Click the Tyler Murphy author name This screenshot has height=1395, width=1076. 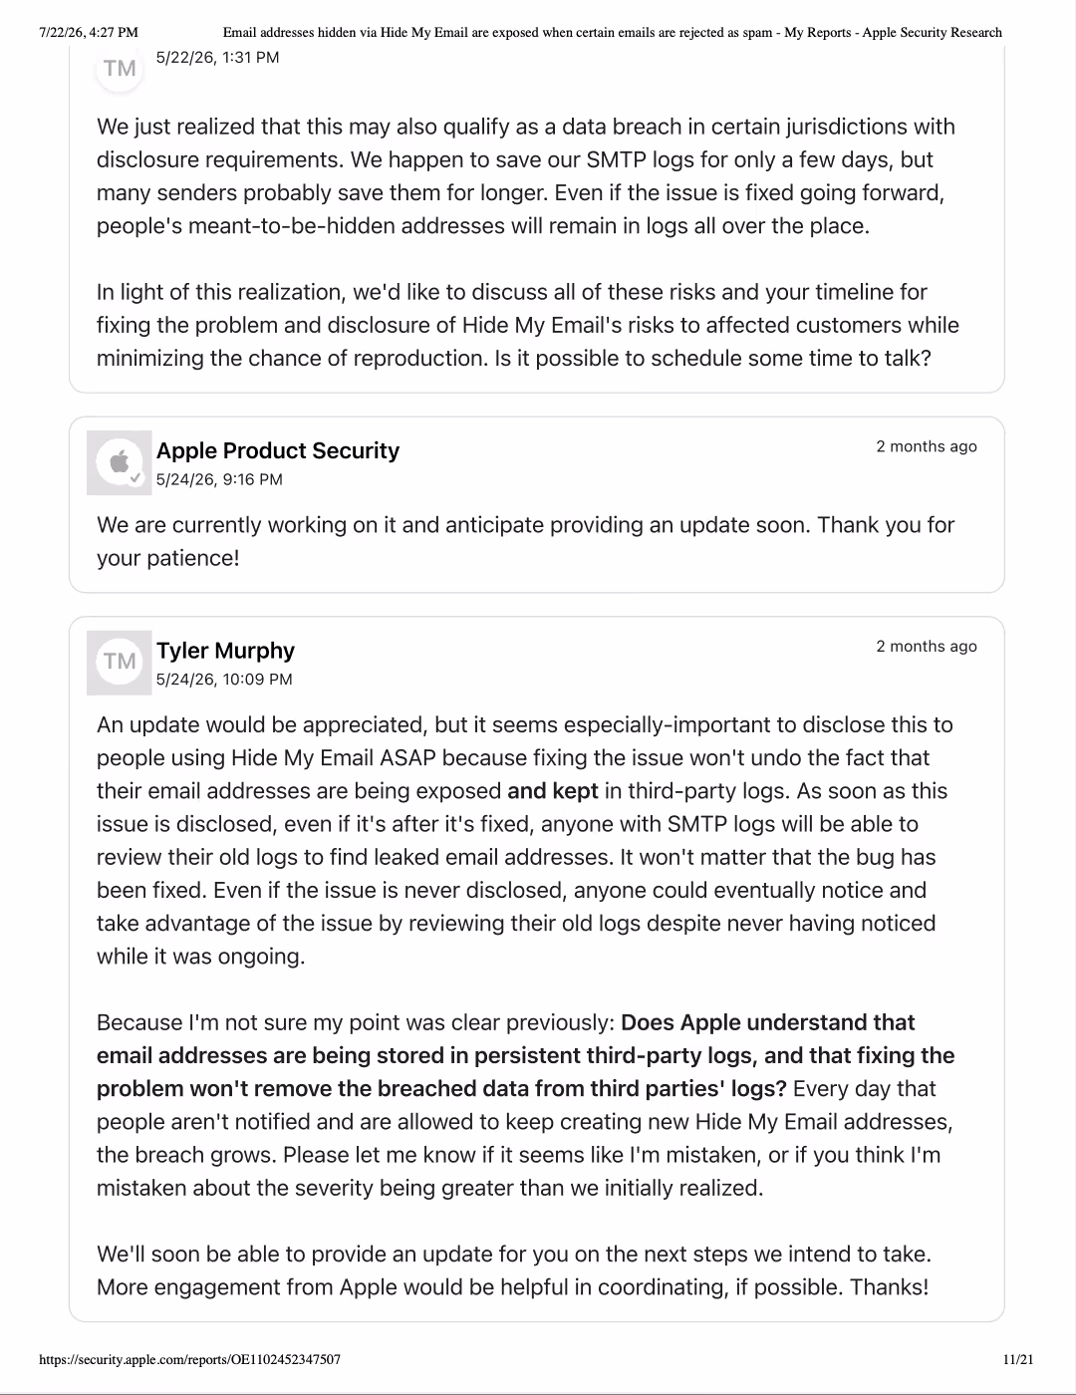[225, 651]
